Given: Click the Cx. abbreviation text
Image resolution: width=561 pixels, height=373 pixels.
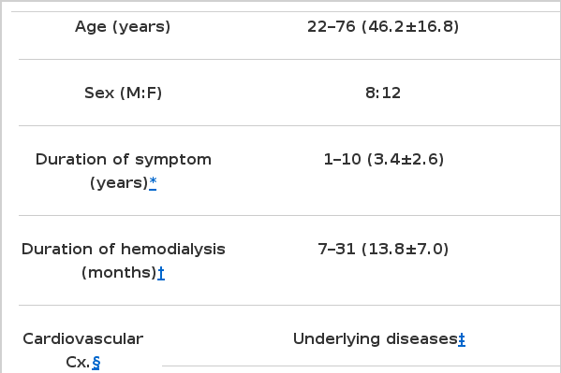Looking at the screenshot, I should click(78, 363).
